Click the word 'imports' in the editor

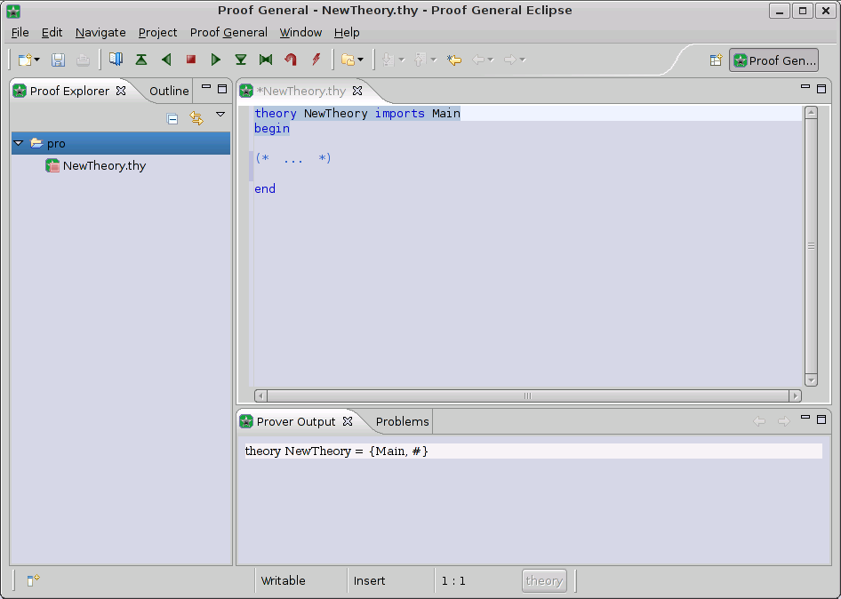pos(399,113)
